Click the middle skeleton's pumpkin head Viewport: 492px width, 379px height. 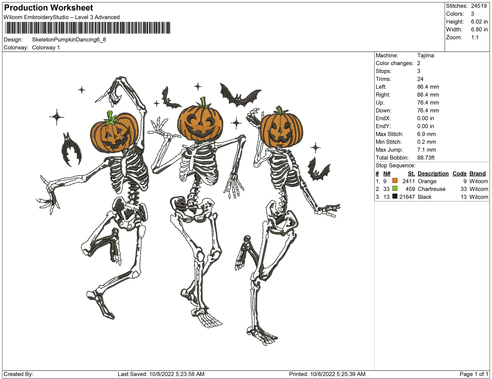pyautogui.click(x=200, y=123)
